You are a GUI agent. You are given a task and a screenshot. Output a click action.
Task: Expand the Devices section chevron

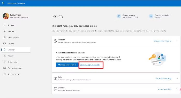pos(177,89)
